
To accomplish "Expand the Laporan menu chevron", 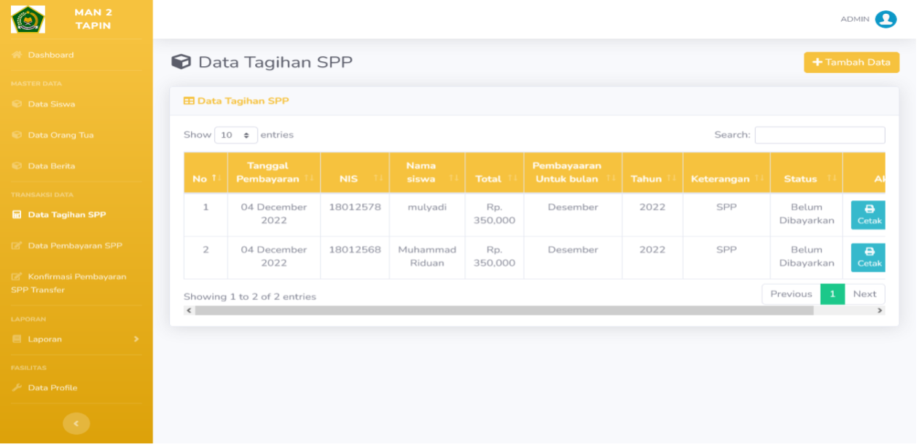I will point(136,339).
